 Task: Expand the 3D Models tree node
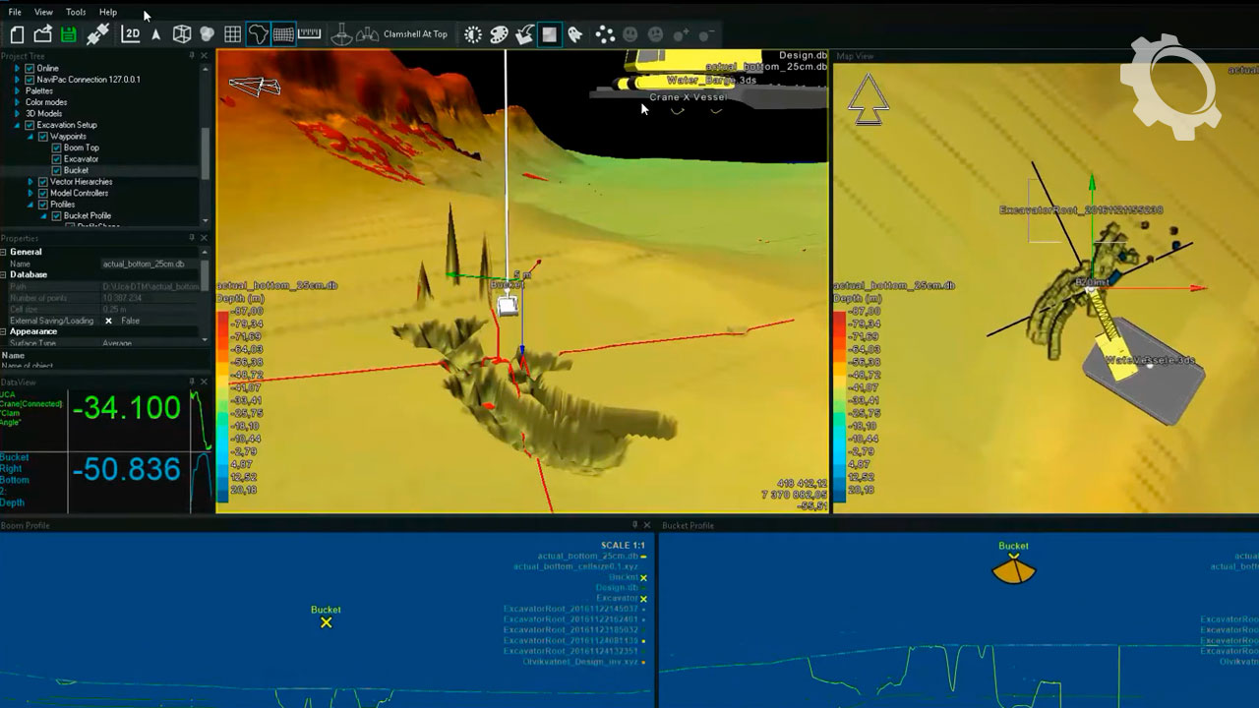(x=17, y=114)
